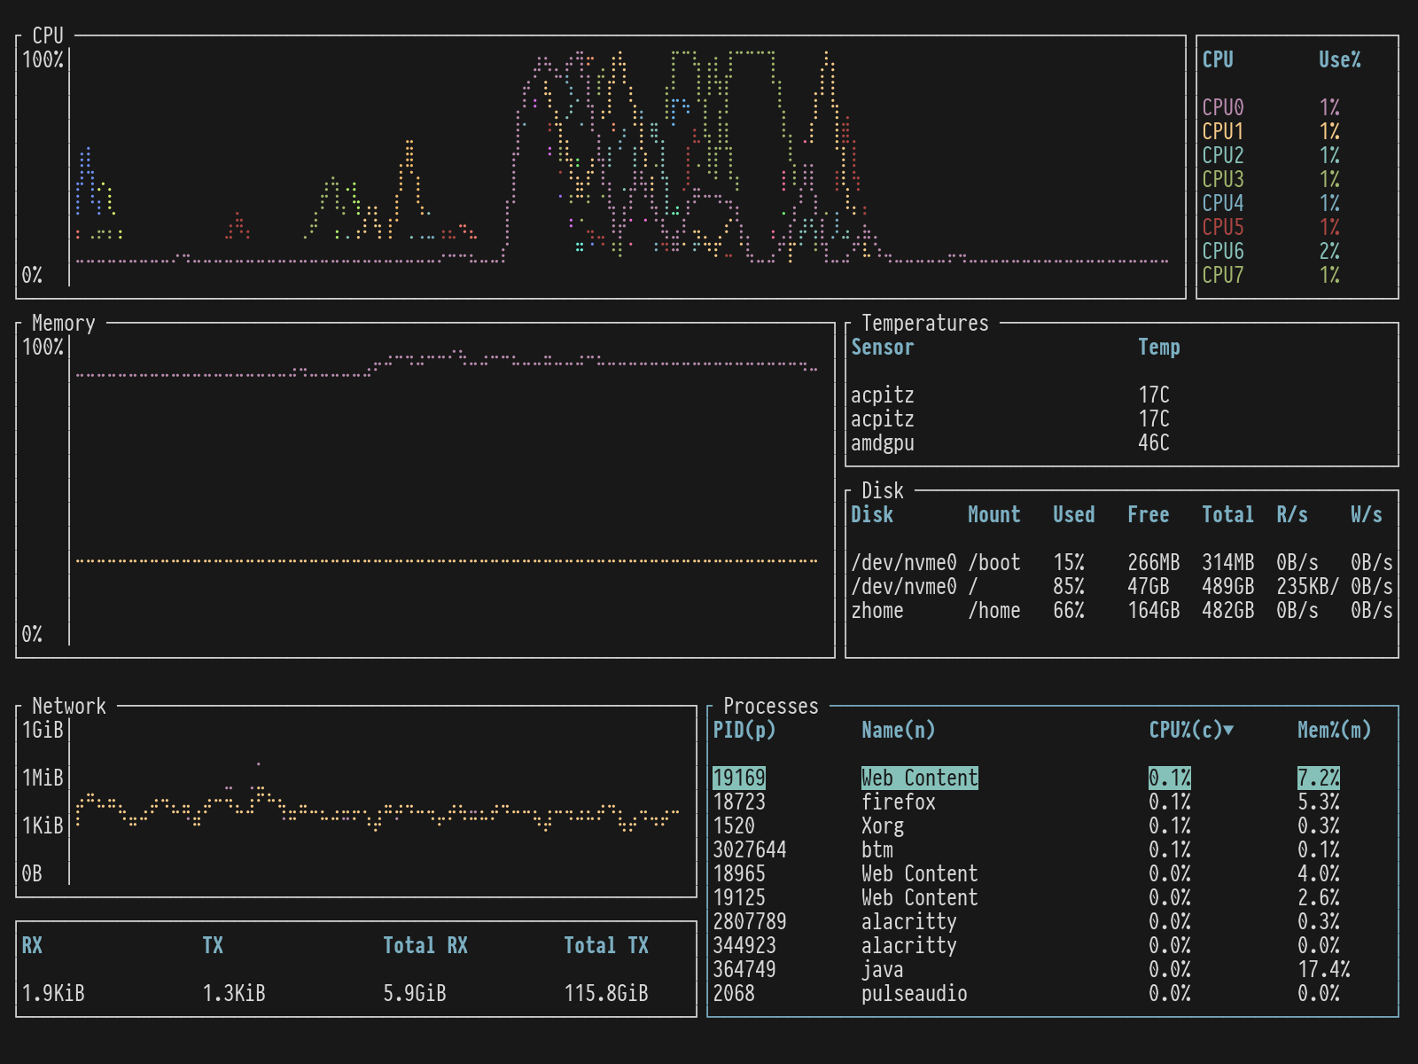Click the 115.8GiB total TX value
The width and height of the screenshot is (1418, 1064).
606,993
